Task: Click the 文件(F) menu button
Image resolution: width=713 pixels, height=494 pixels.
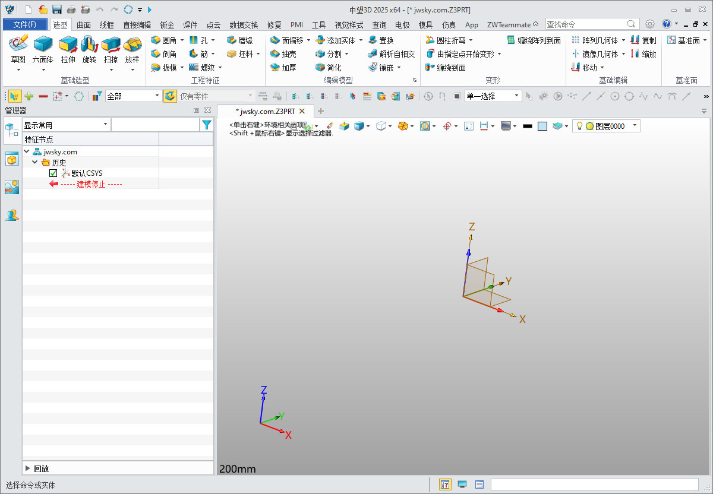Action: coord(24,24)
